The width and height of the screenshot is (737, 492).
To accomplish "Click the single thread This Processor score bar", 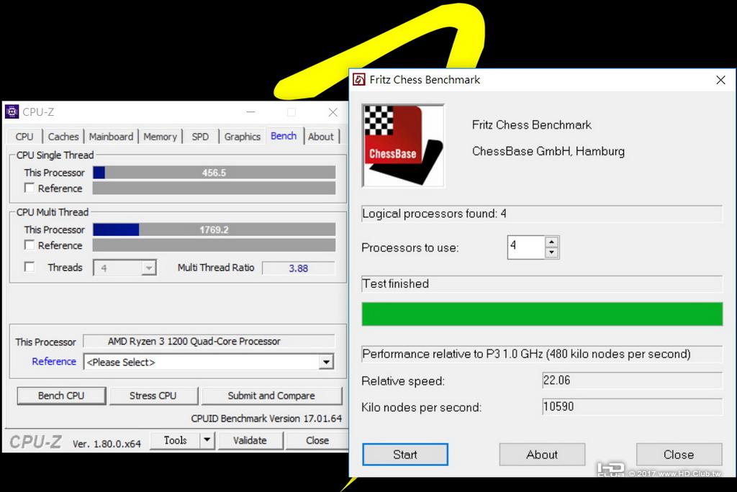I will pyautogui.click(x=214, y=173).
